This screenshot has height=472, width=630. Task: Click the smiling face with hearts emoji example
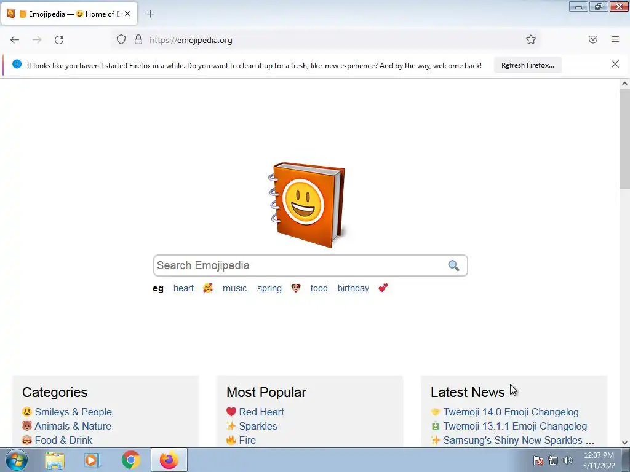[x=208, y=288]
